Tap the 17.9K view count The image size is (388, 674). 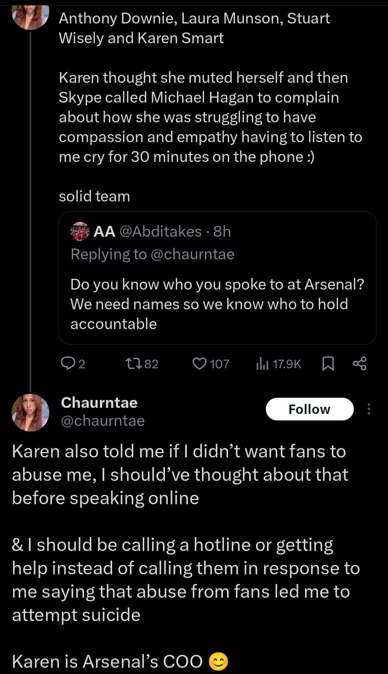(287, 364)
